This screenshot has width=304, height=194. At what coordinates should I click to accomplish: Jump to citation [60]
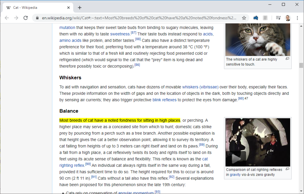tap(241, 99)
